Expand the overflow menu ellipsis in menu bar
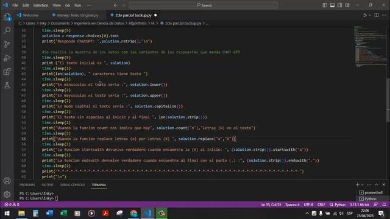This screenshot has height=219, width=390. pyautogui.click(x=88, y=5)
